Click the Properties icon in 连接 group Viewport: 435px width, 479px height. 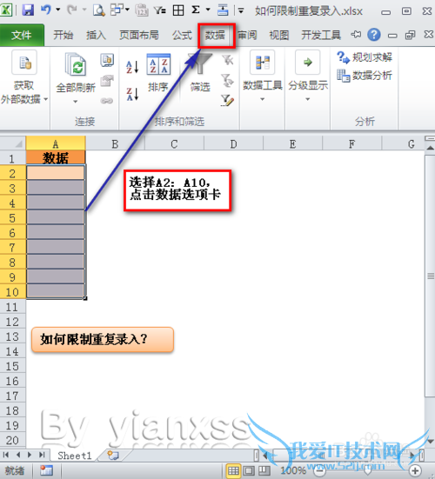[x=107, y=81]
